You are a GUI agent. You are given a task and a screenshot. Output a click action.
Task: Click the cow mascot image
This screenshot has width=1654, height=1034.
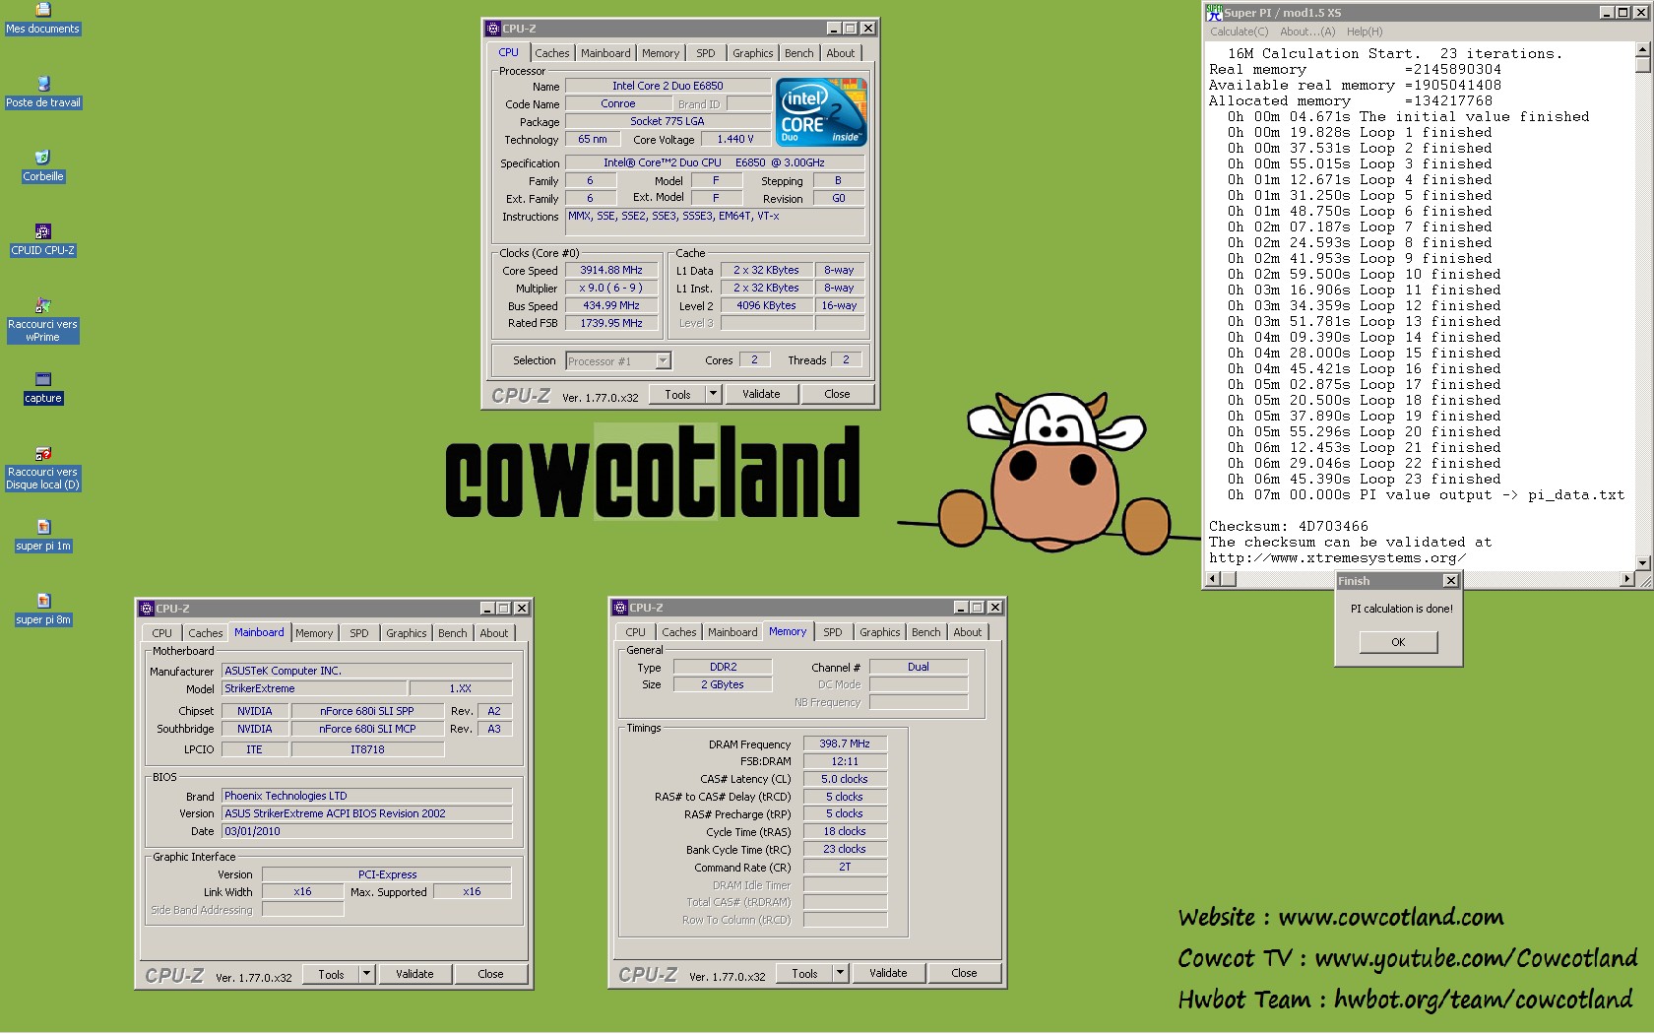tap(1049, 475)
